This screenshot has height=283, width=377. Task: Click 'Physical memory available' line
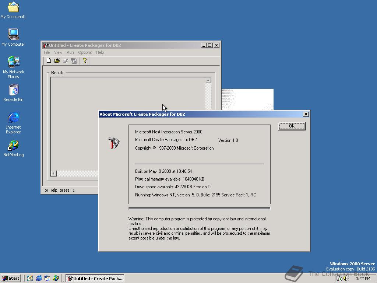[169, 179]
